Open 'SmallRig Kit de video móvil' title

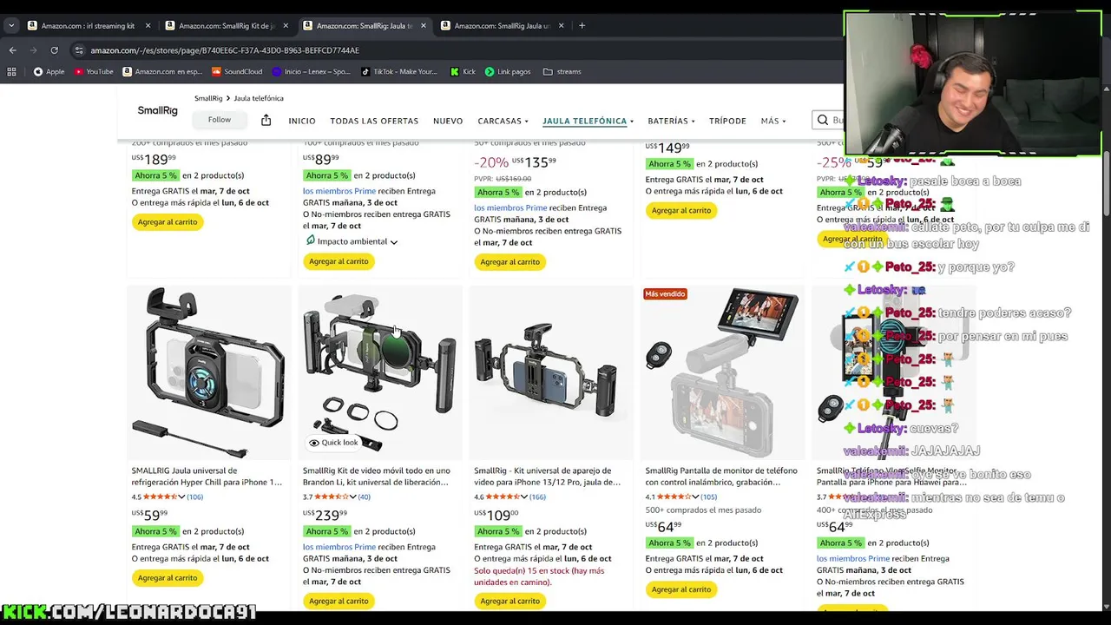point(377,477)
